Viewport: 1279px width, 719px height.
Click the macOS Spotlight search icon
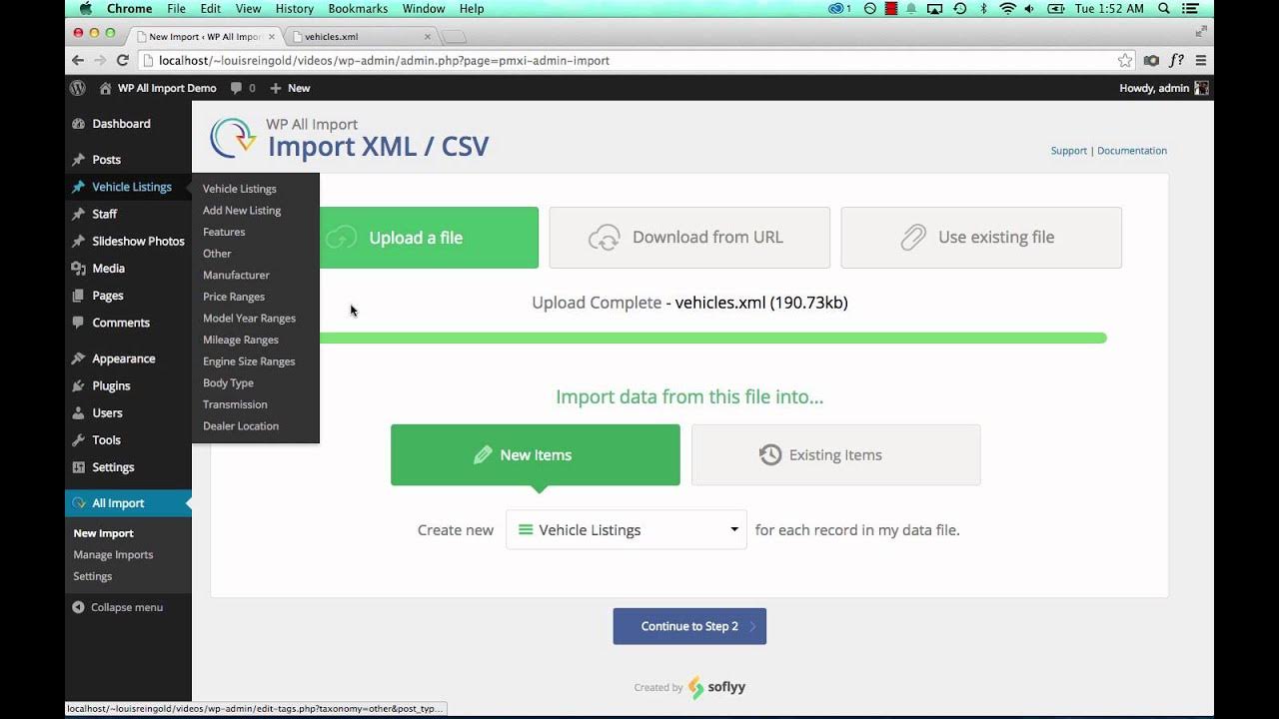(1164, 8)
